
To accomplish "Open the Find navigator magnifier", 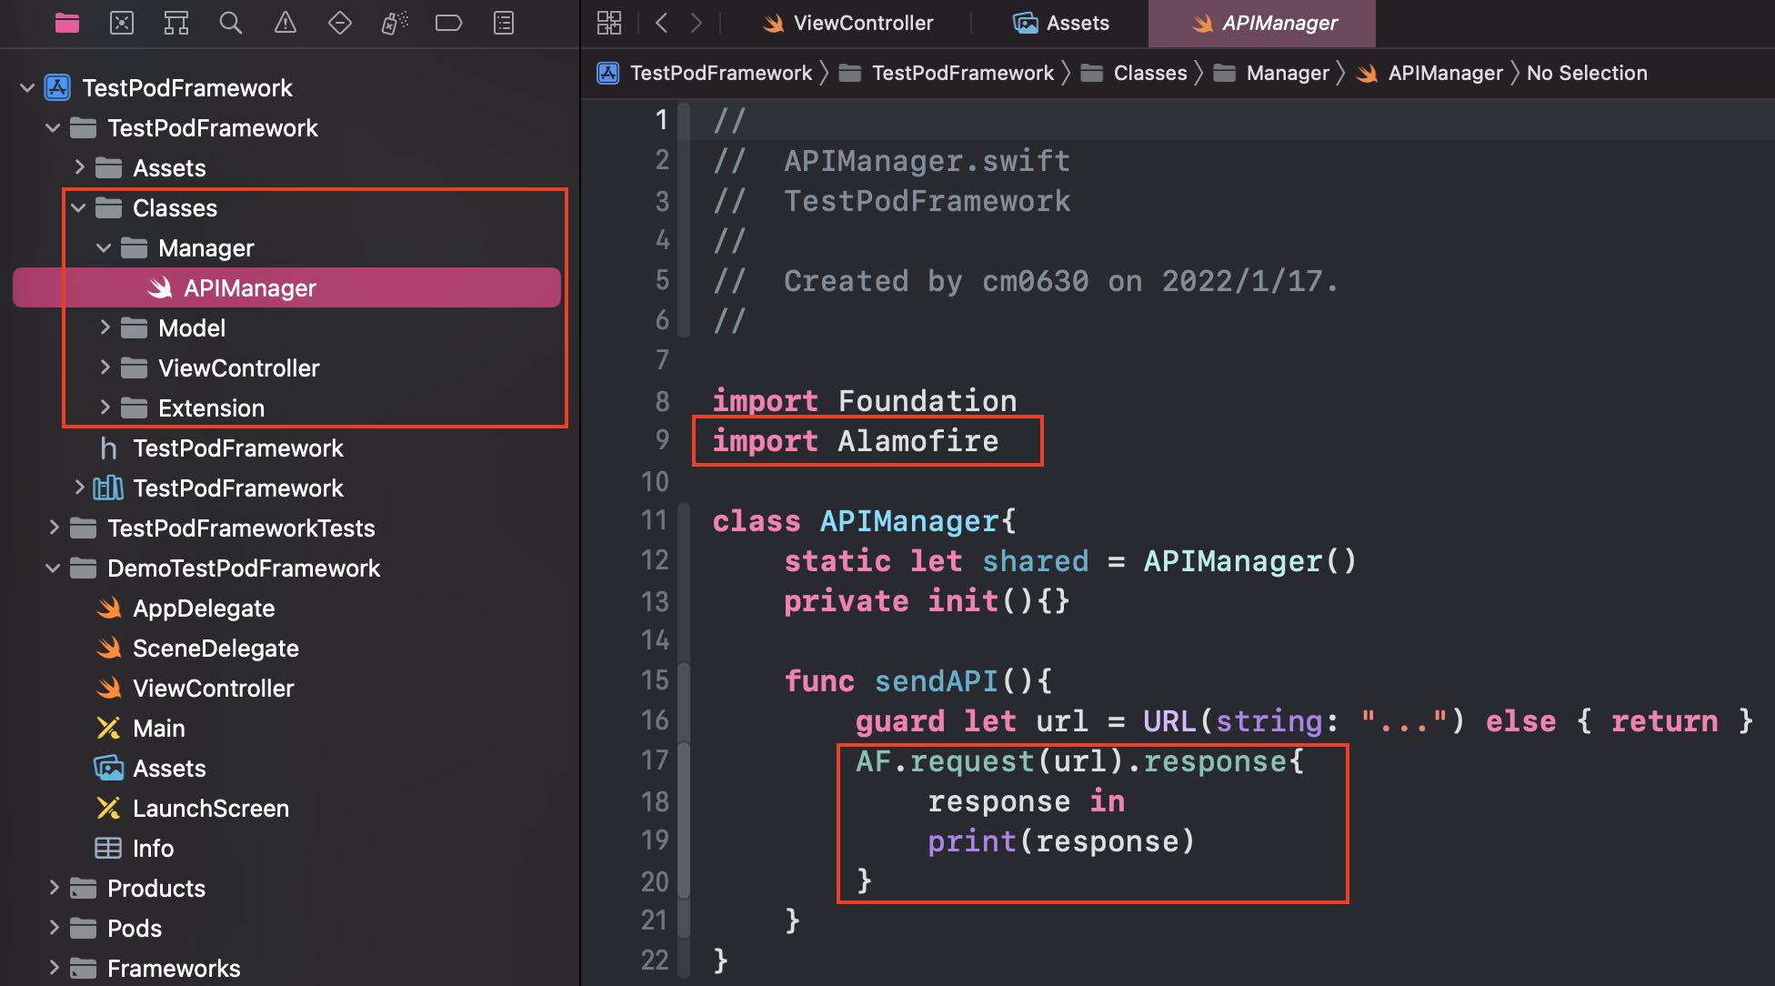I will coord(231,23).
